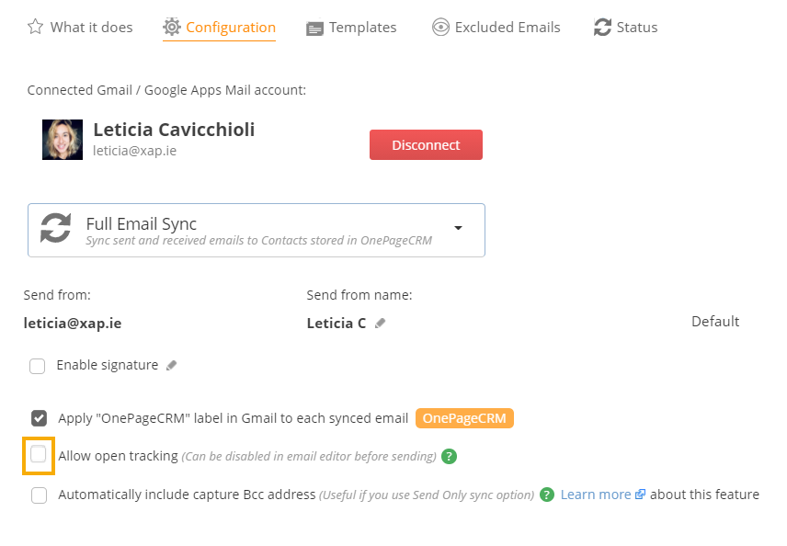
Task: Open help icon for open tracking
Action: coord(450,457)
